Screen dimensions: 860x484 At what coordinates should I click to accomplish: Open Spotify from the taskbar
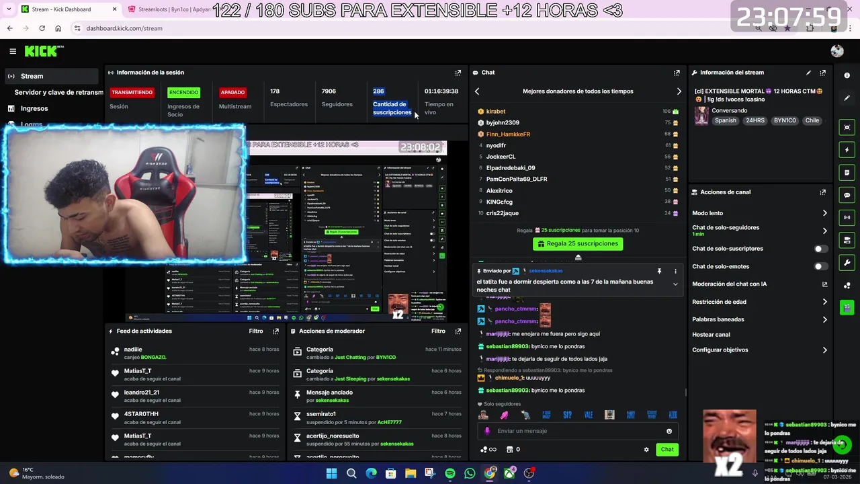tap(450, 473)
